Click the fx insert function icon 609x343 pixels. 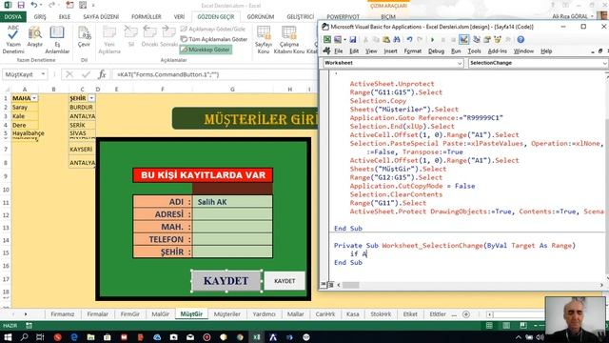pos(102,74)
